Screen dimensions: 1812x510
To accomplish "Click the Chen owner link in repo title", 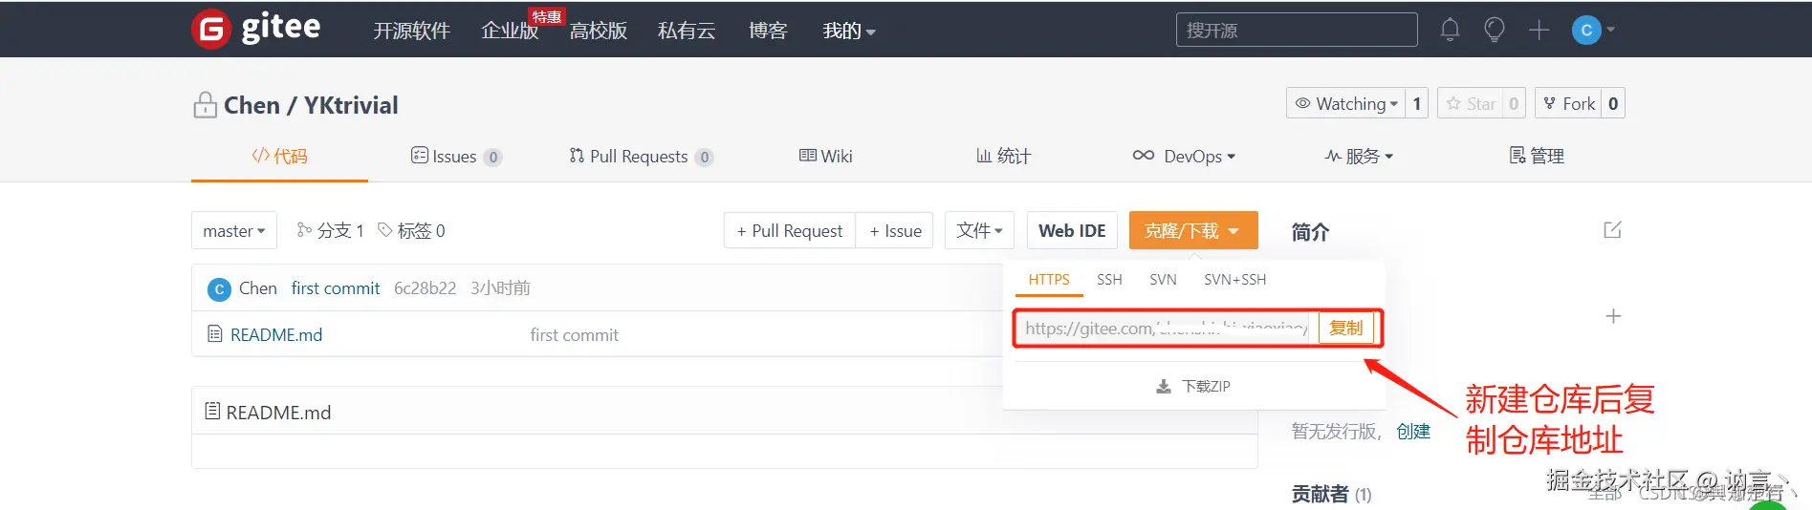I will pos(251,105).
